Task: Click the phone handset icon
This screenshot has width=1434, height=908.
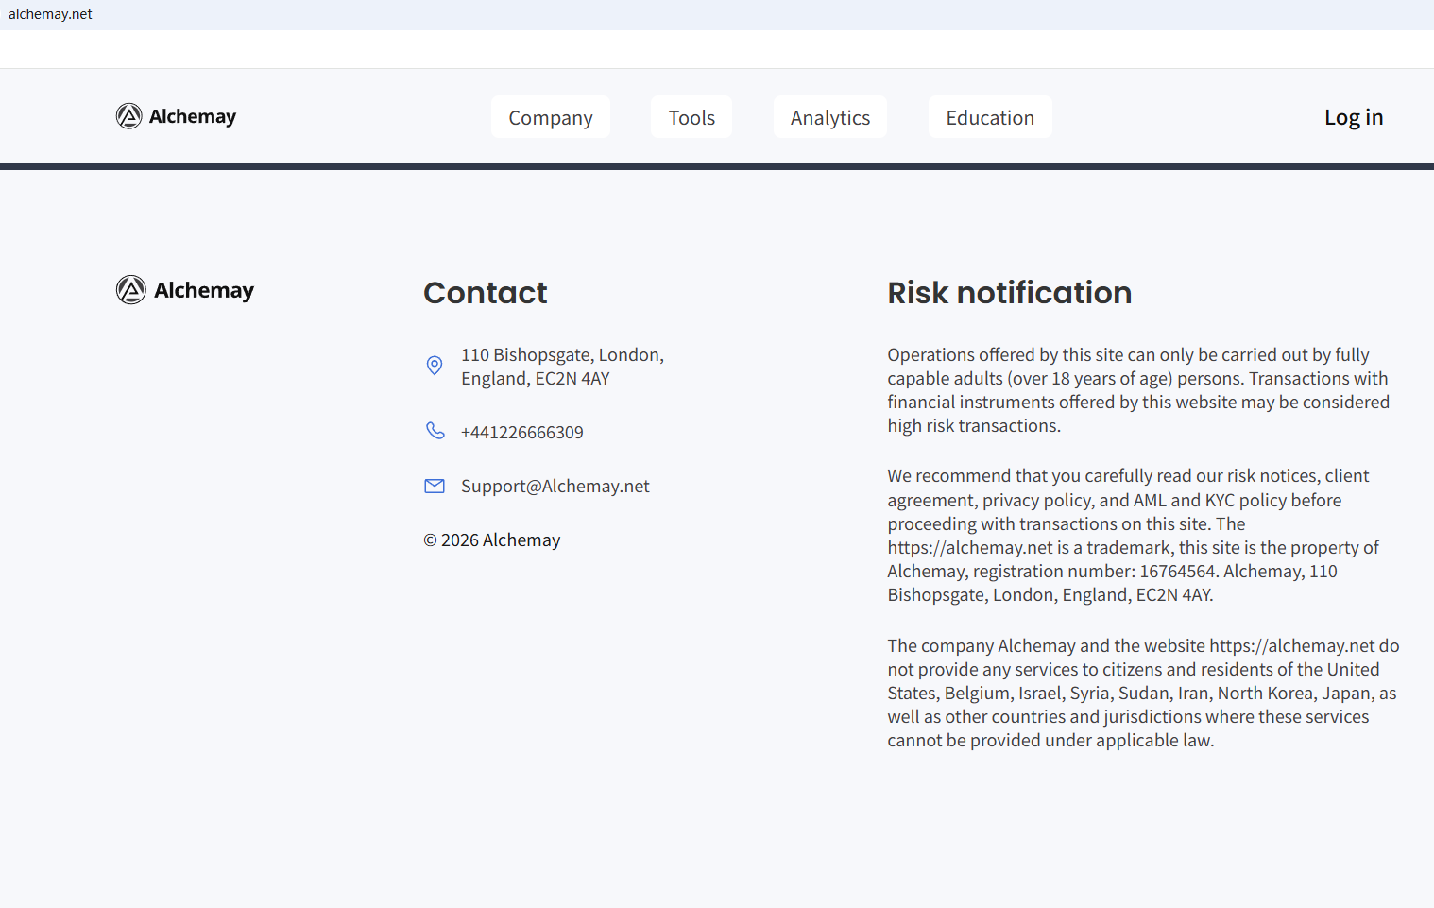Action: [x=435, y=431]
